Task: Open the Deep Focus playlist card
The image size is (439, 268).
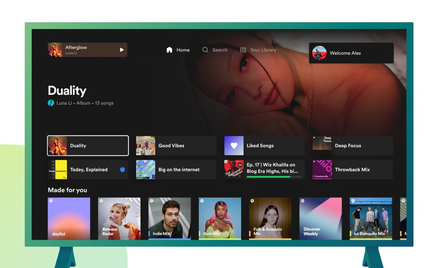Action: 353,146
